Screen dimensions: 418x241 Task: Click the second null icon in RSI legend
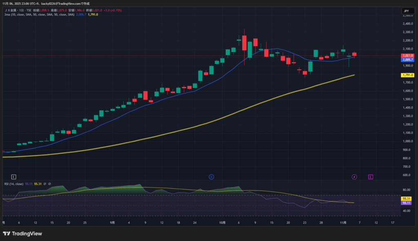tap(49, 184)
